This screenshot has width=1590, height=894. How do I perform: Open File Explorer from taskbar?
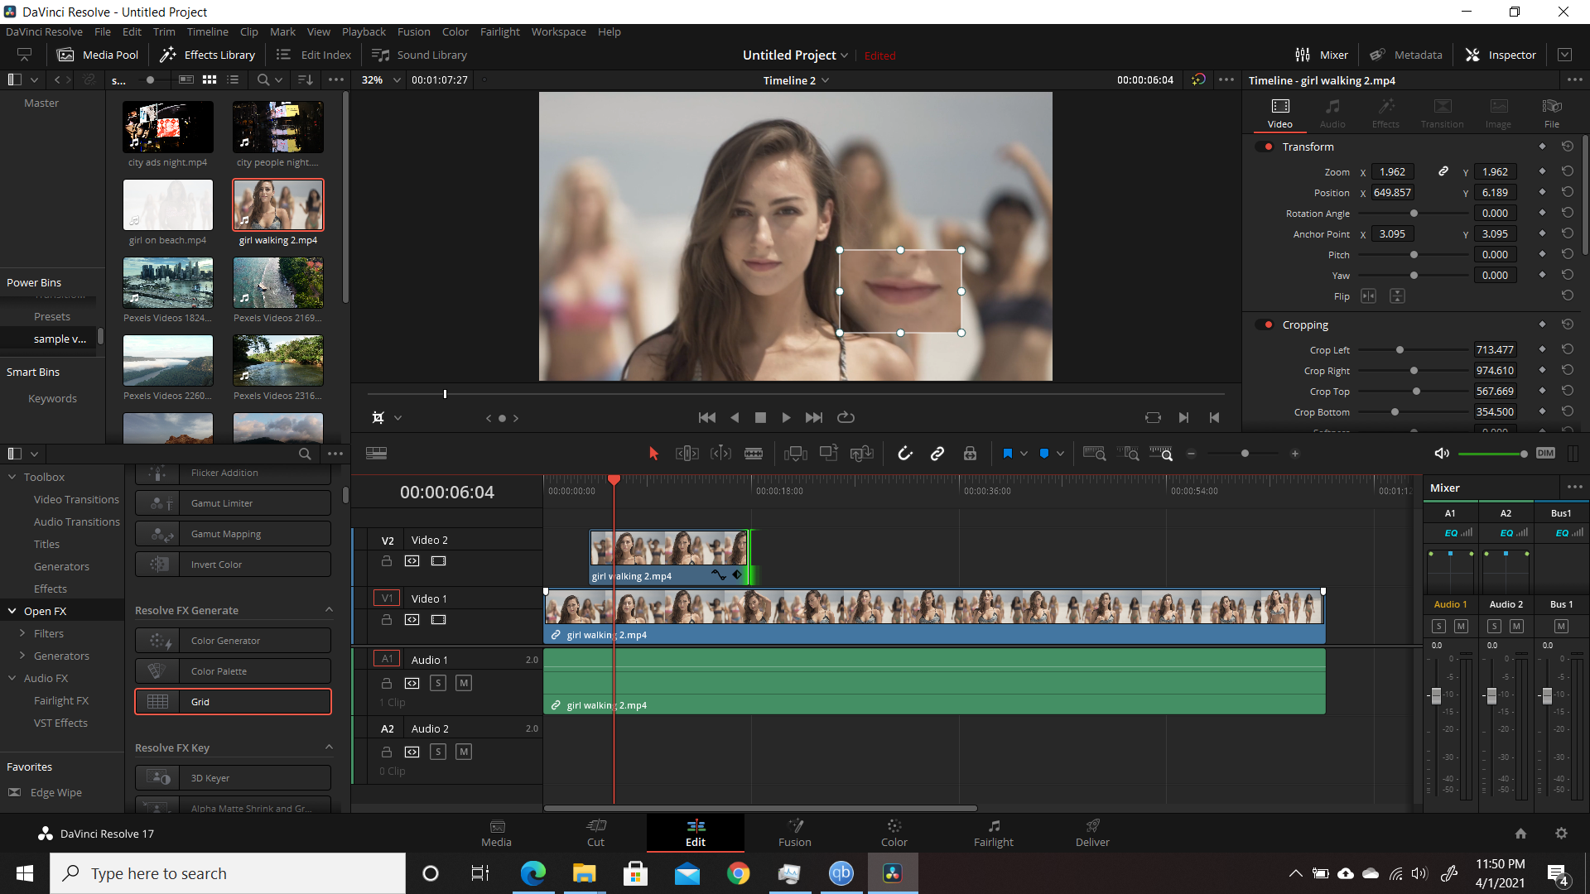coord(585,873)
